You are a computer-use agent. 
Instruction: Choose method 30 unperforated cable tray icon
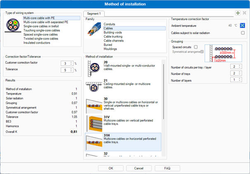[94, 105]
